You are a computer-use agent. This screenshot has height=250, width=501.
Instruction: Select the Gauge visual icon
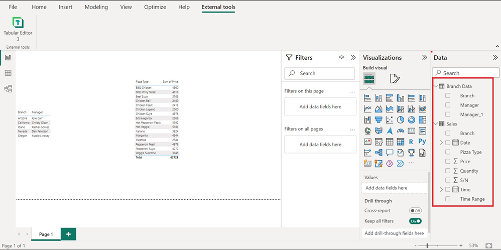(x=401, y=131)
